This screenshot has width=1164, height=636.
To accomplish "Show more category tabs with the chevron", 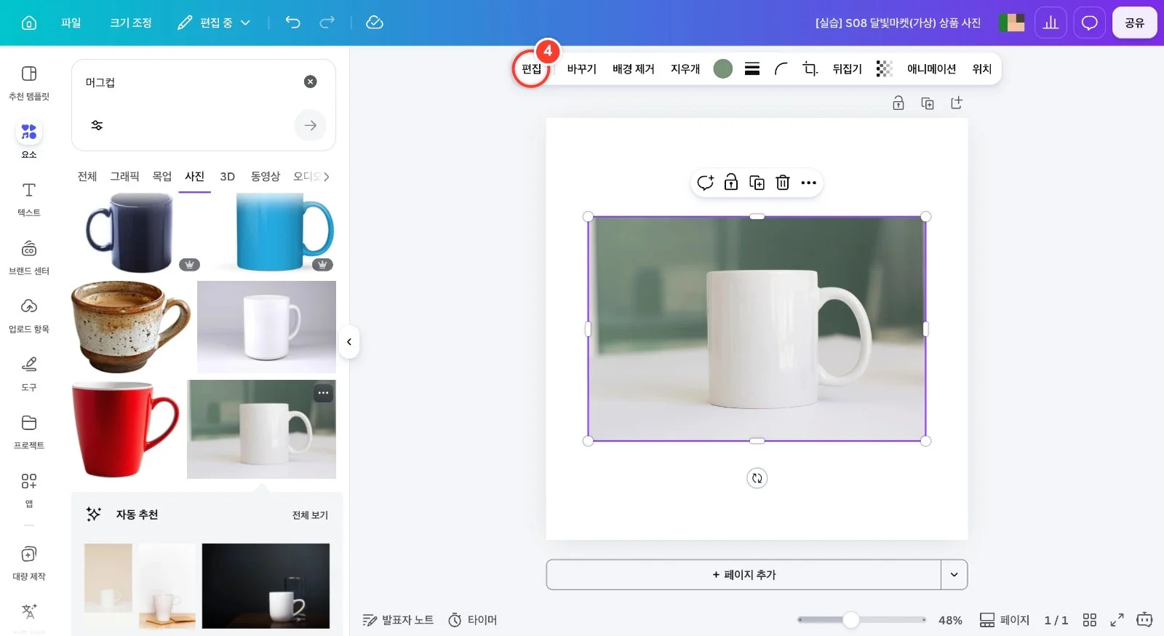I will (x=327, y=176).
